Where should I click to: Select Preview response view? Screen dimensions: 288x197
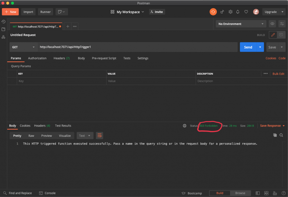pyautogui.click(x=46, y=136)
